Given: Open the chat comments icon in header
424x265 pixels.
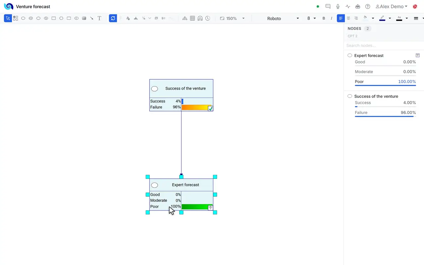Looking at the screenshot, I should 328,6.
